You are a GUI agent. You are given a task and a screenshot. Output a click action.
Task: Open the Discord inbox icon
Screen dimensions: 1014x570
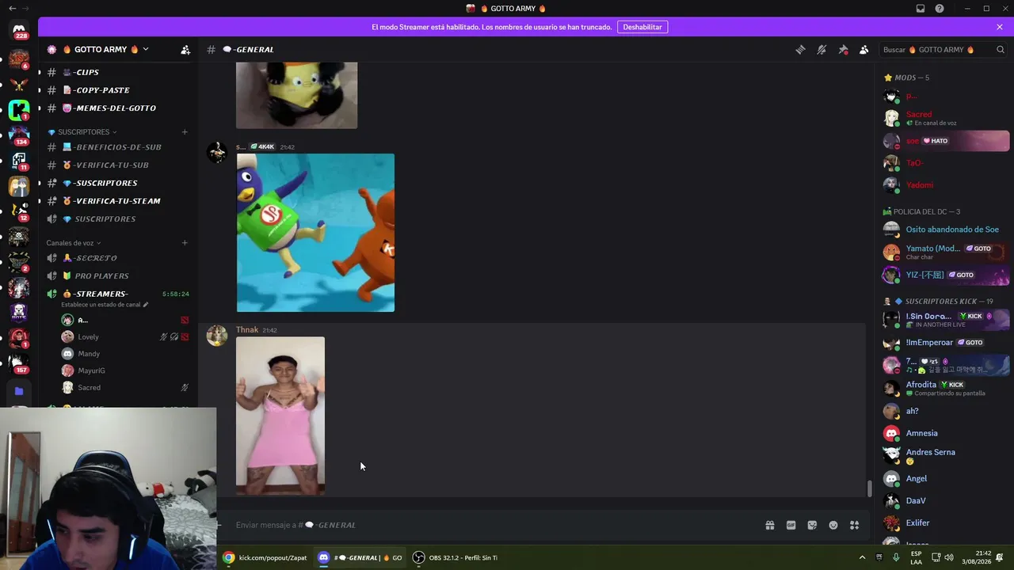pyautogui.click(x=921, y=9)
